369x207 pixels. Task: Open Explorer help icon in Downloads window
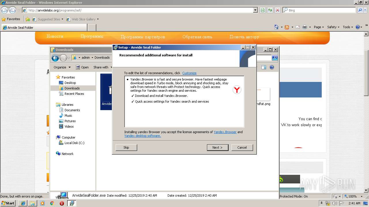(272, 67)
